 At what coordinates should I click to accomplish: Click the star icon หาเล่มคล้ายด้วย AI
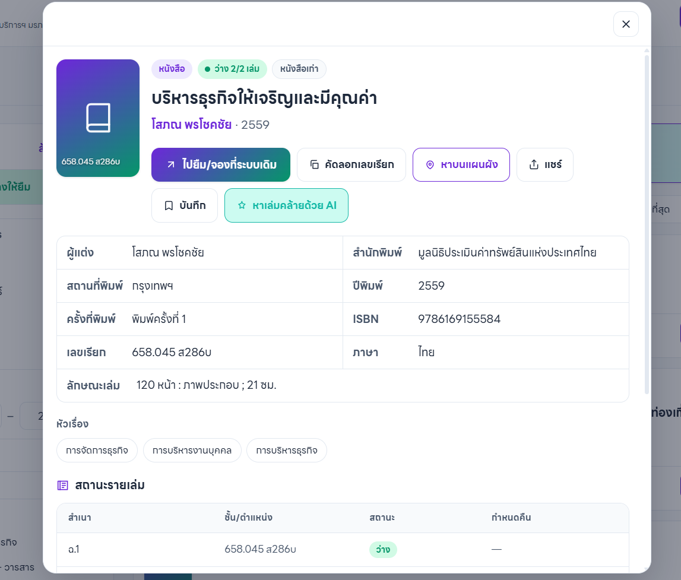(242, 205)
